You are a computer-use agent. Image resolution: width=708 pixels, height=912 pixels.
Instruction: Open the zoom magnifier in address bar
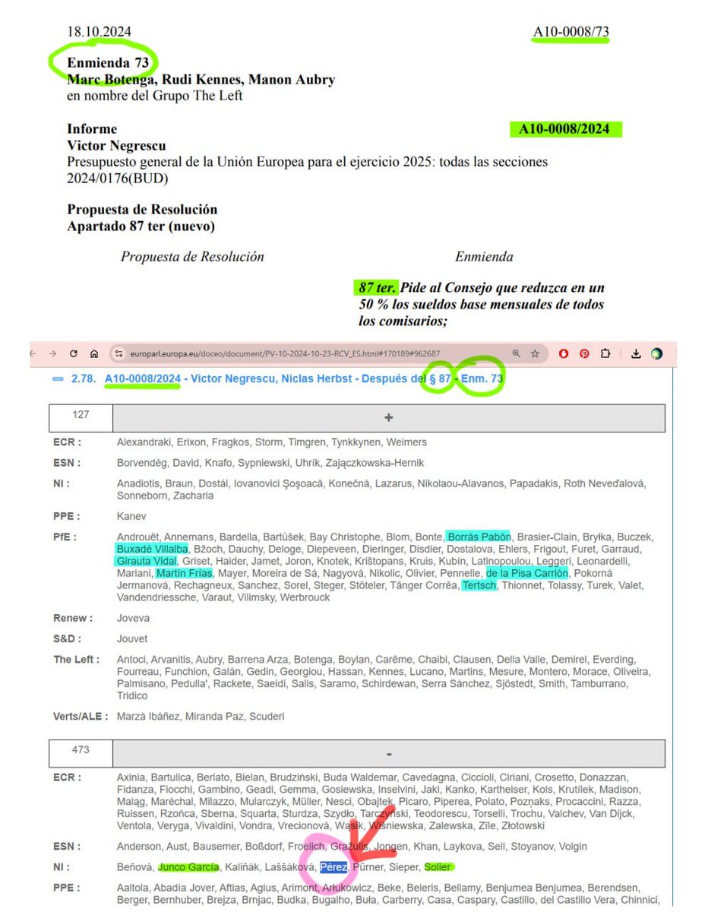click(x=516, y=353)
